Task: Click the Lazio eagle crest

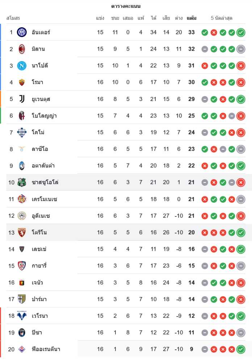Action: pyautogui.click(x=22, y=149)
